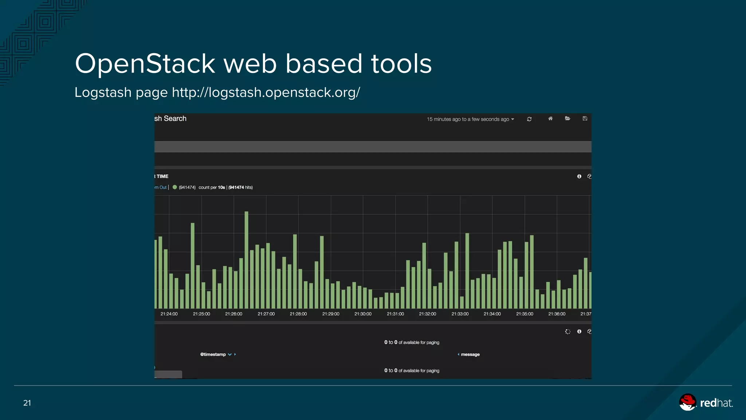746x420 pixels.
Task: Click green query legend dot
Action: point(174,187)
